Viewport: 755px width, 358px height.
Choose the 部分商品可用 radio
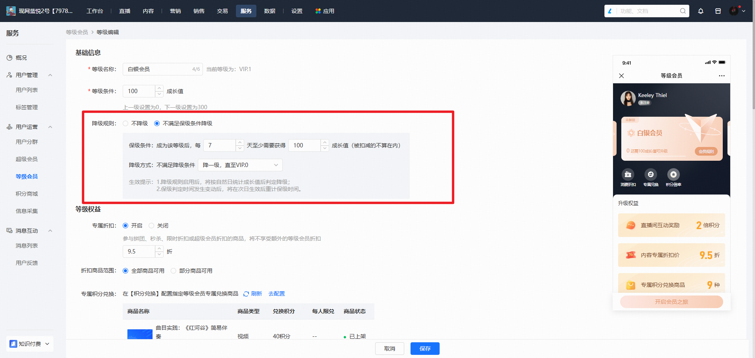[173, 271]
